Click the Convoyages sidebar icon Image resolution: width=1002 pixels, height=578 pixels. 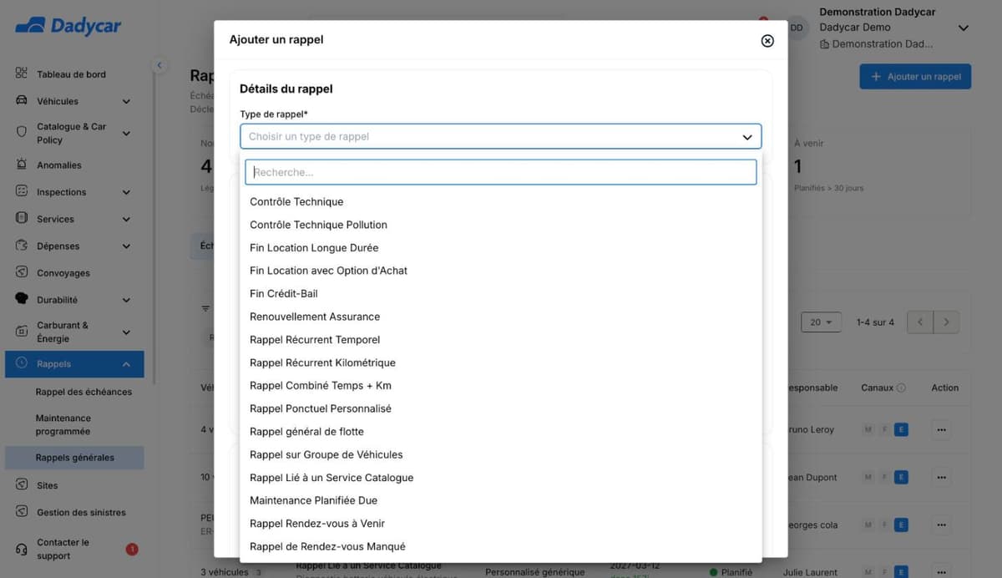22,272
